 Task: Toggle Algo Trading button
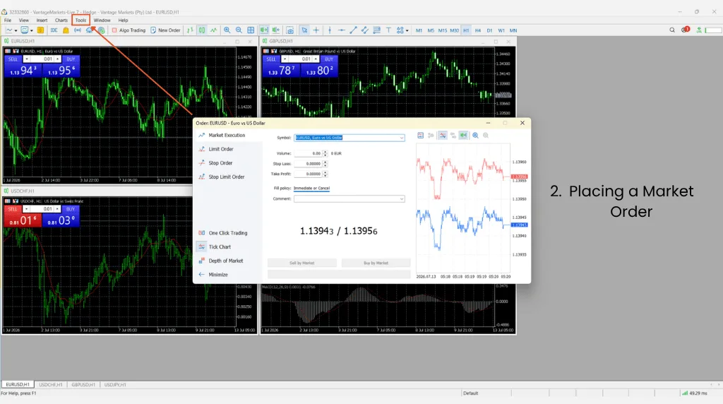coord(129,30)
